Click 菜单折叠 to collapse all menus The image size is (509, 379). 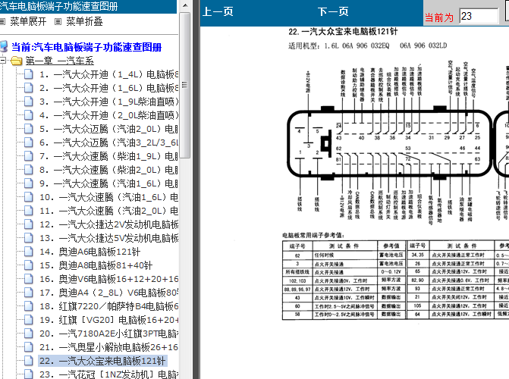pos(84,21)
